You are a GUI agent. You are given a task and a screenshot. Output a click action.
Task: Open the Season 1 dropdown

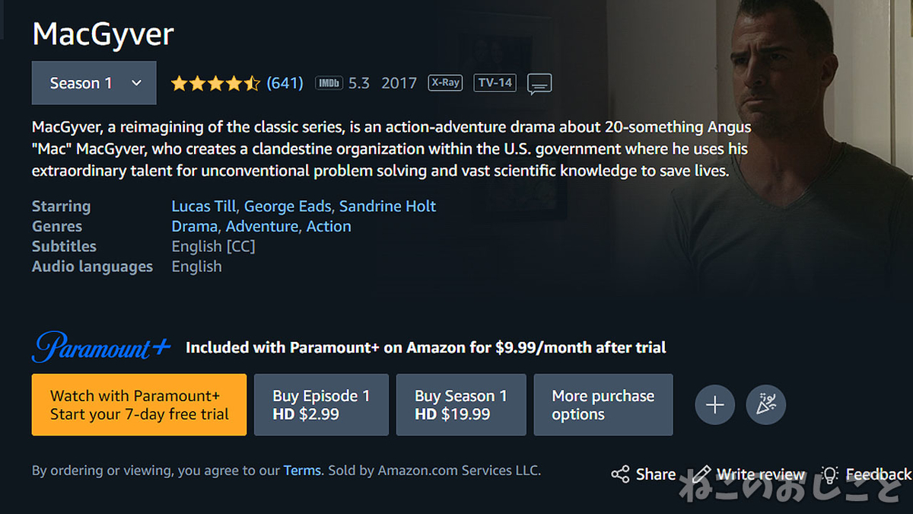click(94, 83)
